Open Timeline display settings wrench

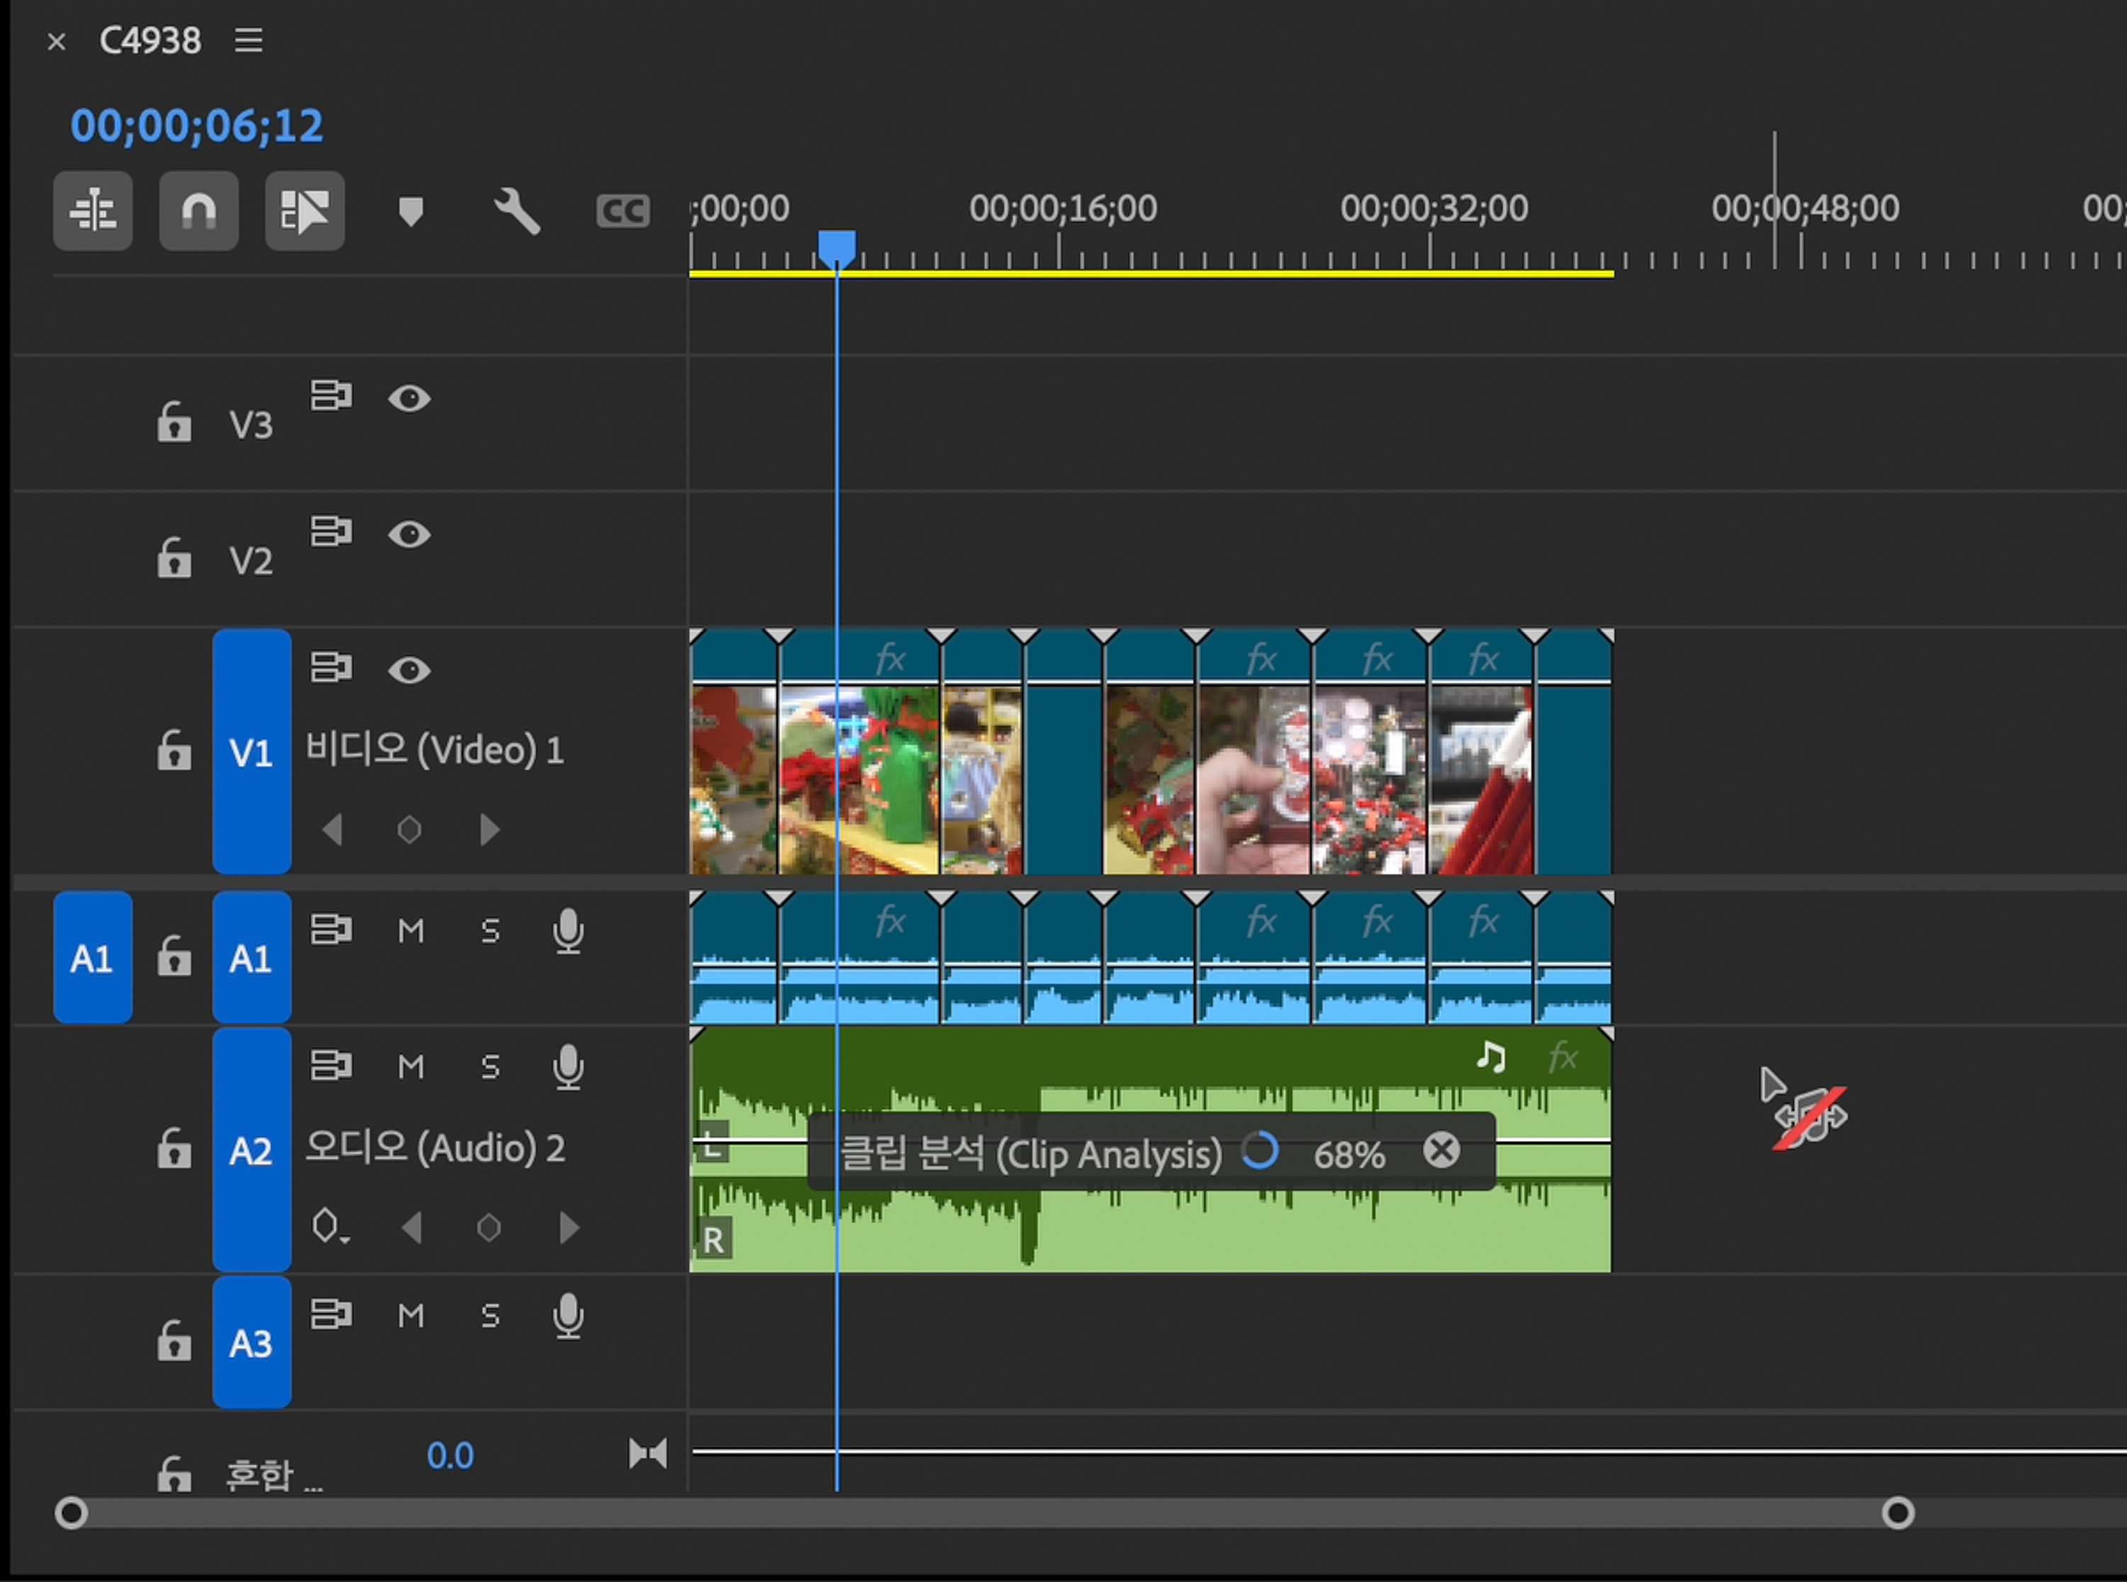pos(517,211)
